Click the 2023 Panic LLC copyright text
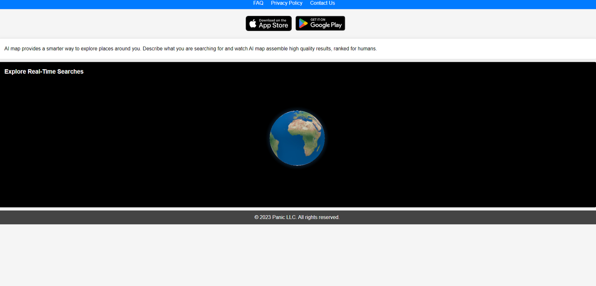The width and height of the screenshot is (596, 286). [297, 217]
